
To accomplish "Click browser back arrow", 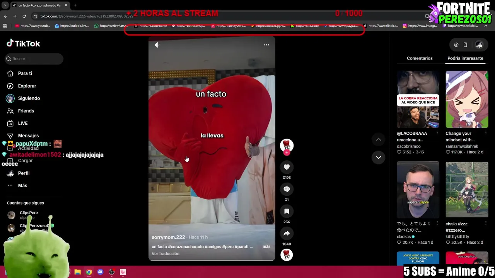I will pos(5,16).
